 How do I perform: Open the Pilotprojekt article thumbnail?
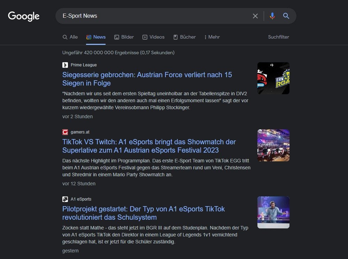click(x=273, y=212)
